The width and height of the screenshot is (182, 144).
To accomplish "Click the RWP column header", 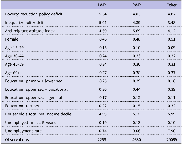I will (136, 5).
